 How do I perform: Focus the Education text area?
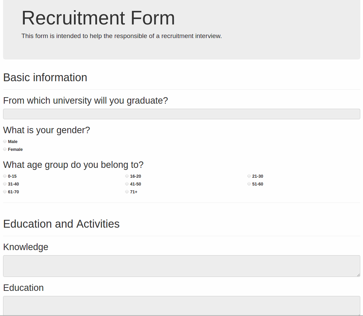tap(181, 306)
